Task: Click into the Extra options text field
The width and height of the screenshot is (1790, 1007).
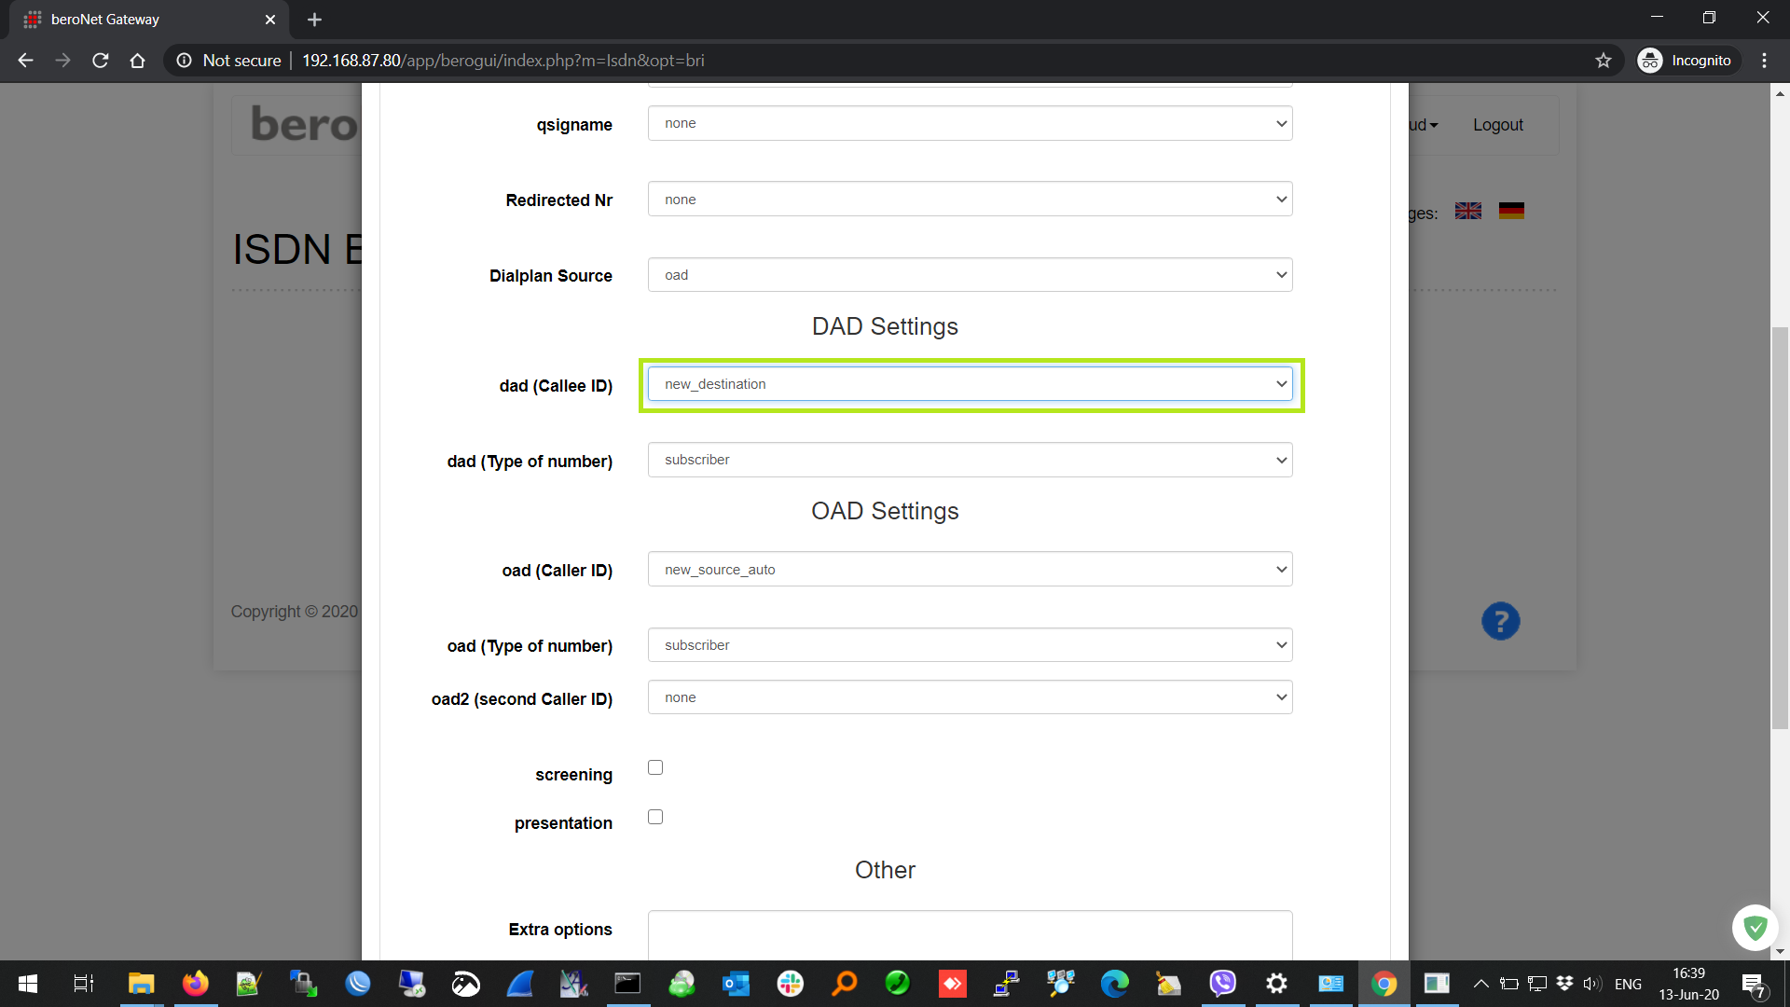Action: point(970,935)
